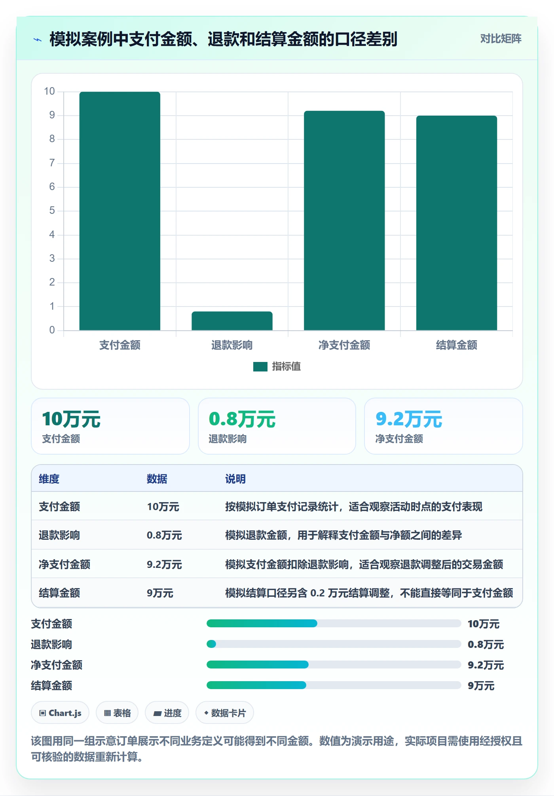Click description starting 按模拟订单支付记录统计
The height and width of the screenshot is (796, 554).
click(354, 507)
